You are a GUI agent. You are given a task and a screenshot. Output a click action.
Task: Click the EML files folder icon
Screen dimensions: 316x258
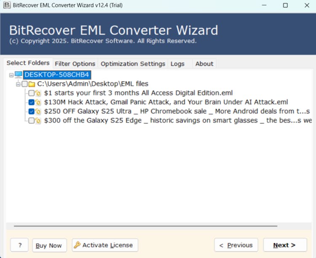point(32,84)
